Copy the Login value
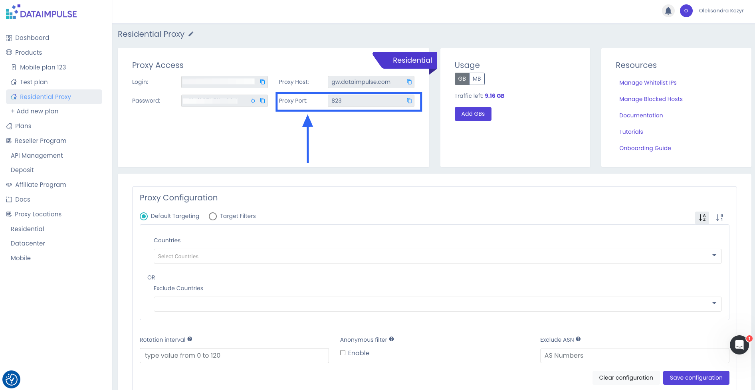The width and height of the screenshot is (755, 390). point(262,82)
